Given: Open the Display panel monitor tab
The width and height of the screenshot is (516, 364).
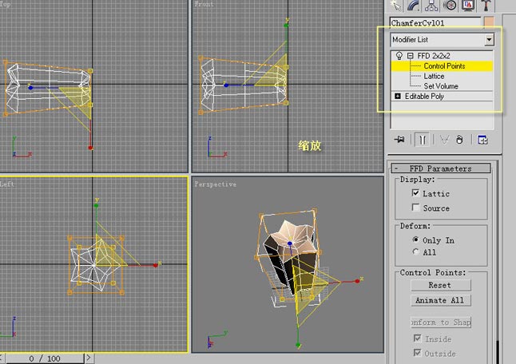Looking at the screenshot, I should [467, 6].
